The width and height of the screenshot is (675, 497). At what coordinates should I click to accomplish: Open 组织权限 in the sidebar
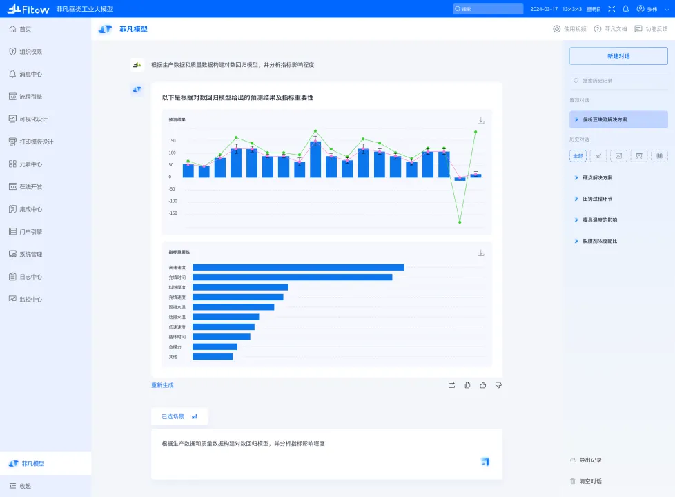click(x=26, y=52)
